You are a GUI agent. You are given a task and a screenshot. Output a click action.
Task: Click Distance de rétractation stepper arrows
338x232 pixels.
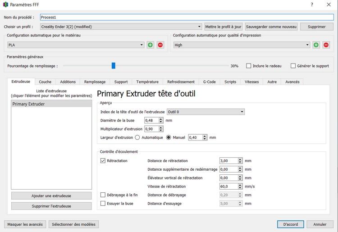[240, 161]
